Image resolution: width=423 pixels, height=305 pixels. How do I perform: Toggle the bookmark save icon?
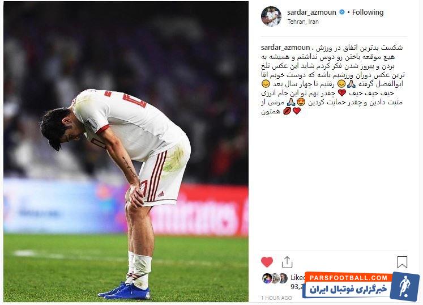point(402,262)
